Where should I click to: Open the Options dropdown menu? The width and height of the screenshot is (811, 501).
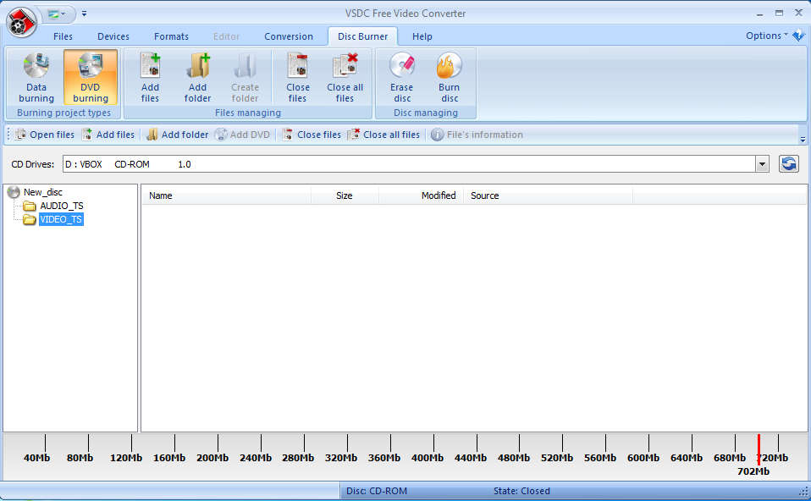click(766, 36)
